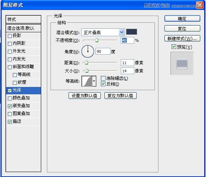
Task: Open the 描边 settings row label
Action: 17,121
